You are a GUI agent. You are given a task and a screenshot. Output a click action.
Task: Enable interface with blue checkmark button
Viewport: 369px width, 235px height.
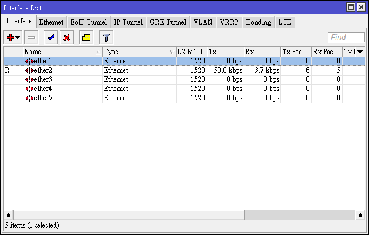50,37
